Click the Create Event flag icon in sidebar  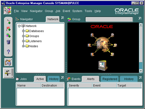(8, 29)
